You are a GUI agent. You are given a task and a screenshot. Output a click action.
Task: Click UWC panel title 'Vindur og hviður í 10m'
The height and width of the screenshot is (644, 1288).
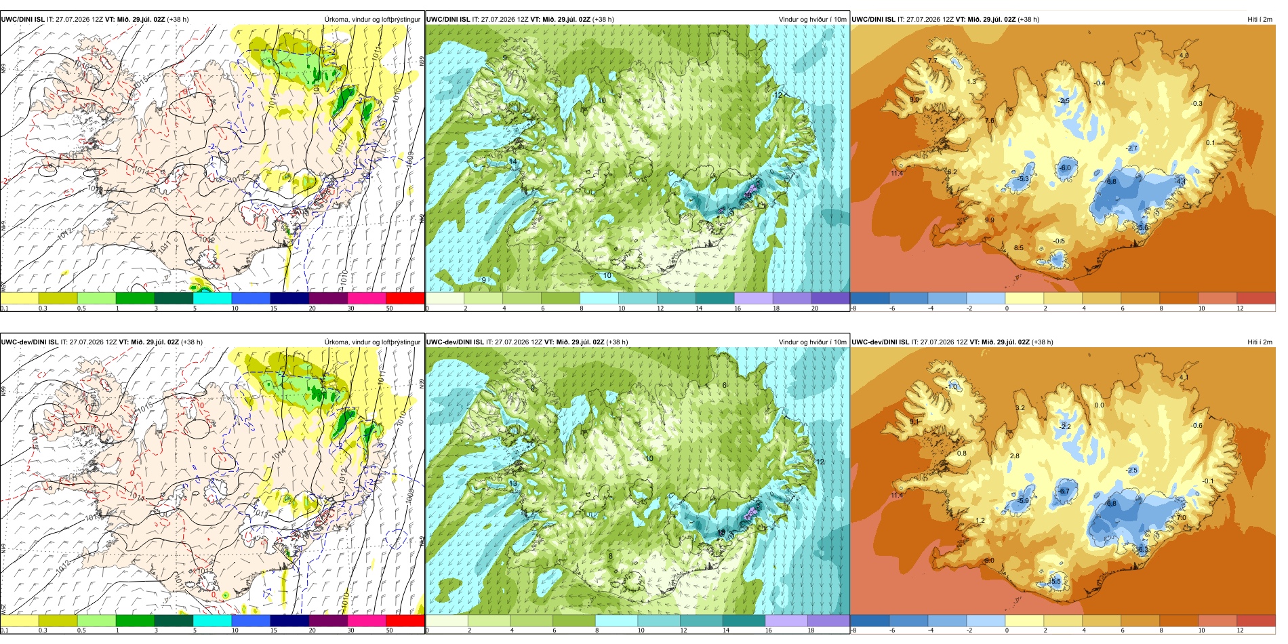click(812, 20)
